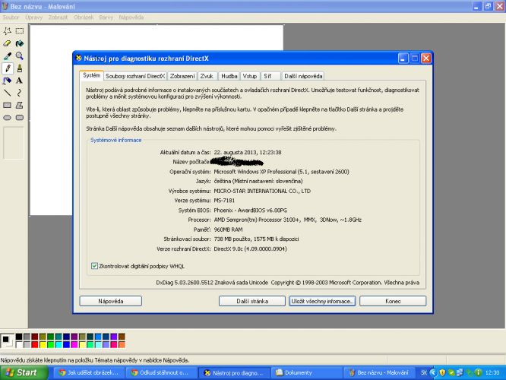
Task: Choose the Rounded rectangle tool
Action: click(x=20, y=118)
